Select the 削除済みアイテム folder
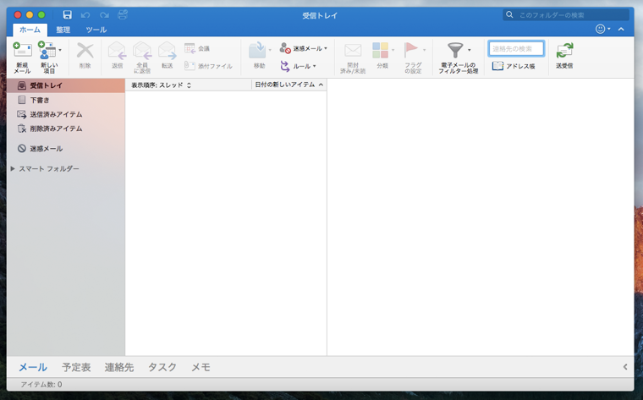This screenshot has width=643, height=400. tap(66, 129)
